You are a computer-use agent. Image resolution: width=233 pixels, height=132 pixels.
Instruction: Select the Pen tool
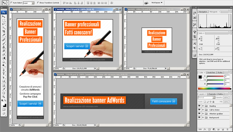point(4,70)
